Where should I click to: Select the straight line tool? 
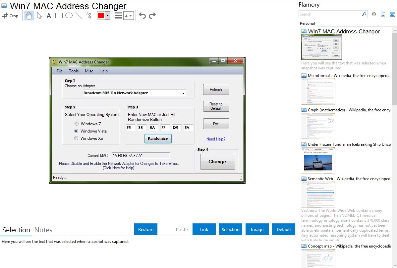(79, 16)
